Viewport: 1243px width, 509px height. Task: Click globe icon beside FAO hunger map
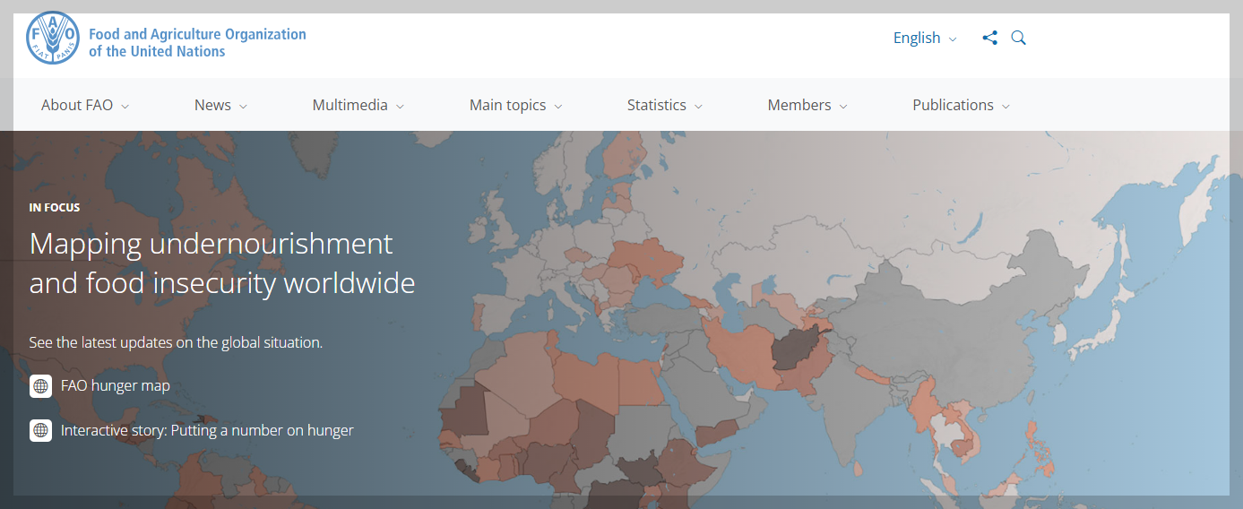point(40,386)
